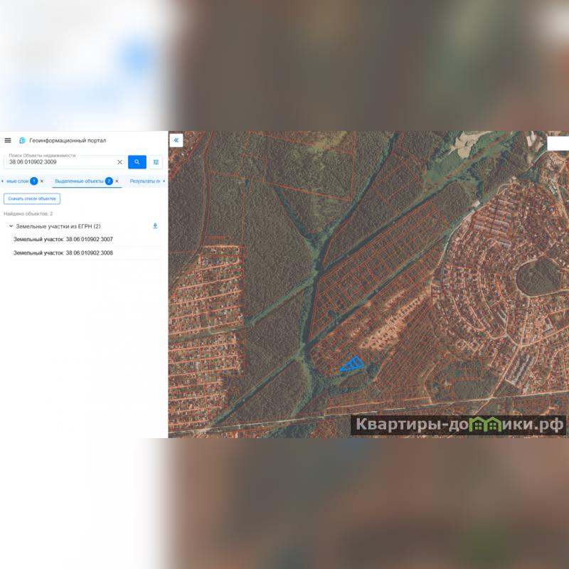569x569 pixels.
Task: Clear the search field text
Action: point(119,162)
